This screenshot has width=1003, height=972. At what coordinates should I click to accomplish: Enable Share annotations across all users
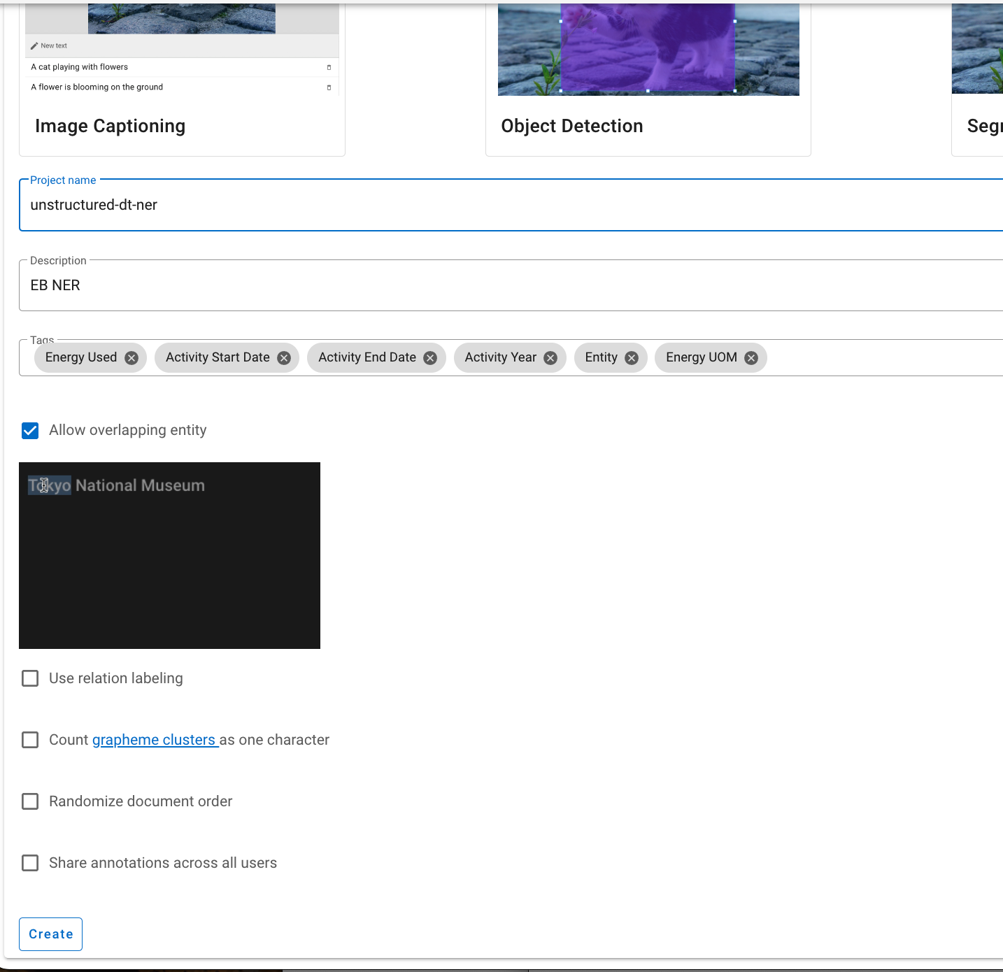30,863
